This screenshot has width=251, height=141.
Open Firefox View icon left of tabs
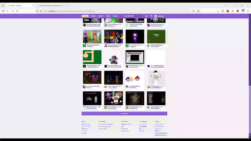pyautogui.click(x=3, y=6)
